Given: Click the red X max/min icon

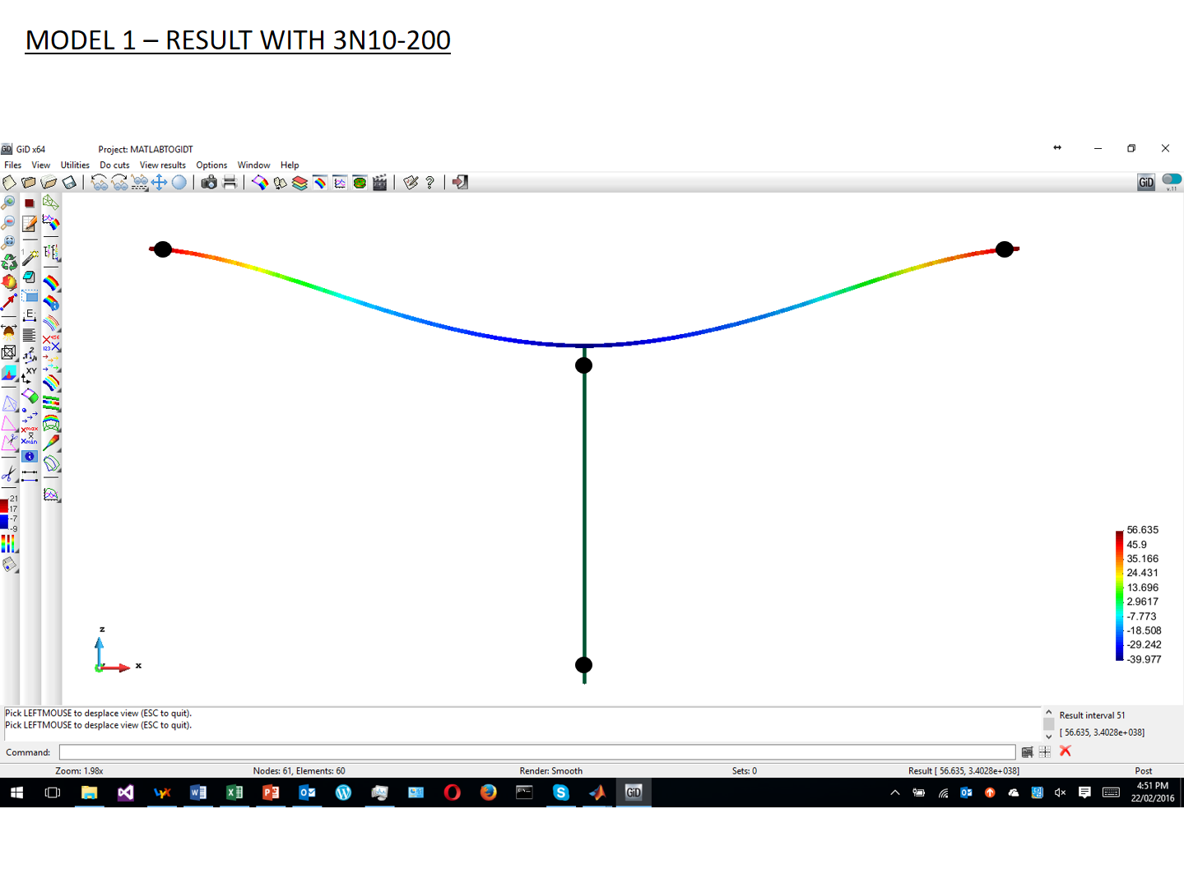Looking at the screenshot, I should 30,435.
